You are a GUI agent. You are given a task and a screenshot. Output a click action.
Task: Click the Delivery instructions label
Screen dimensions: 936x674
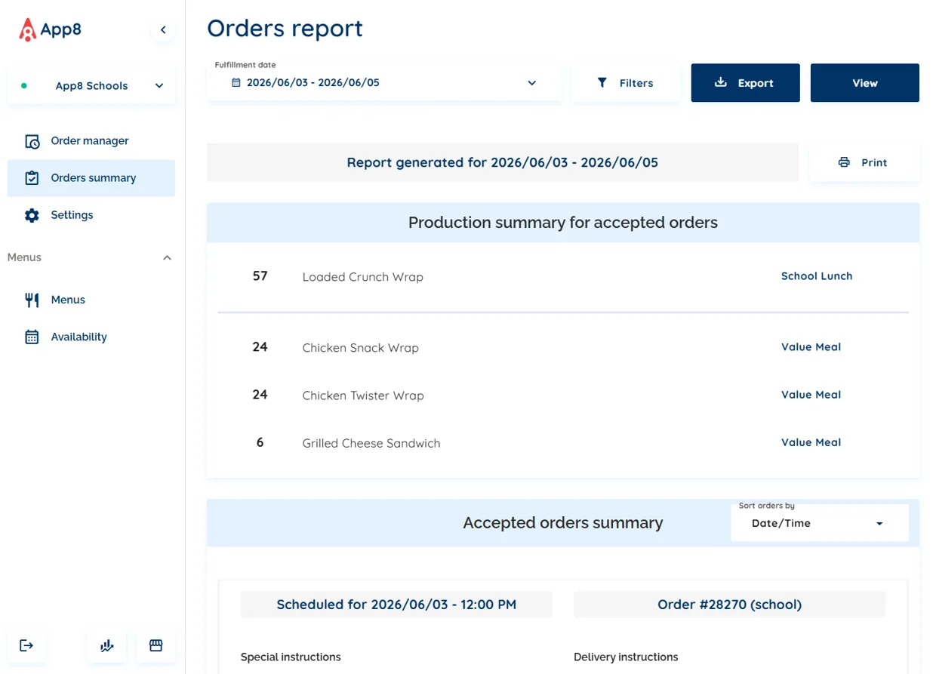coord(626,657)
